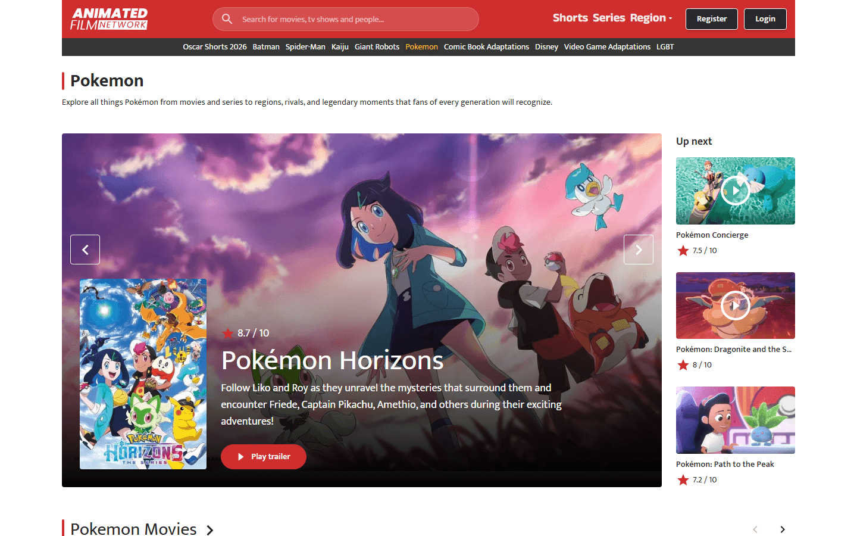Play the Dragonite and the S... thumbnail

pyautogui.click(x=736, y=306)
